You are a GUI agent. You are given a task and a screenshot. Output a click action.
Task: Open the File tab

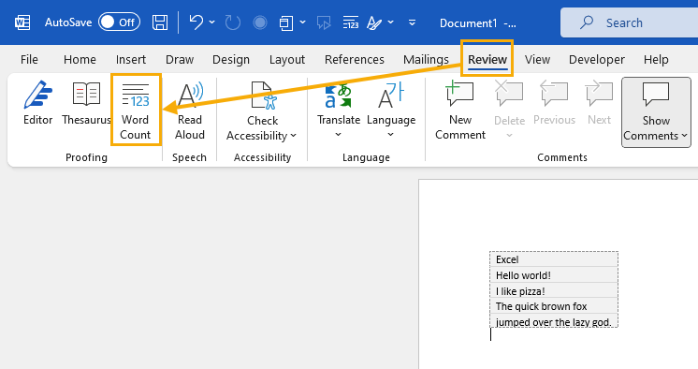tap(29, 59)
